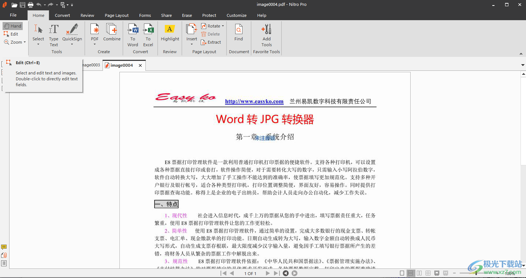Viewport: 526px width, 278px height.
Task: Open the Customize Quick Access Toolbar dropdown
Action: 72,5
